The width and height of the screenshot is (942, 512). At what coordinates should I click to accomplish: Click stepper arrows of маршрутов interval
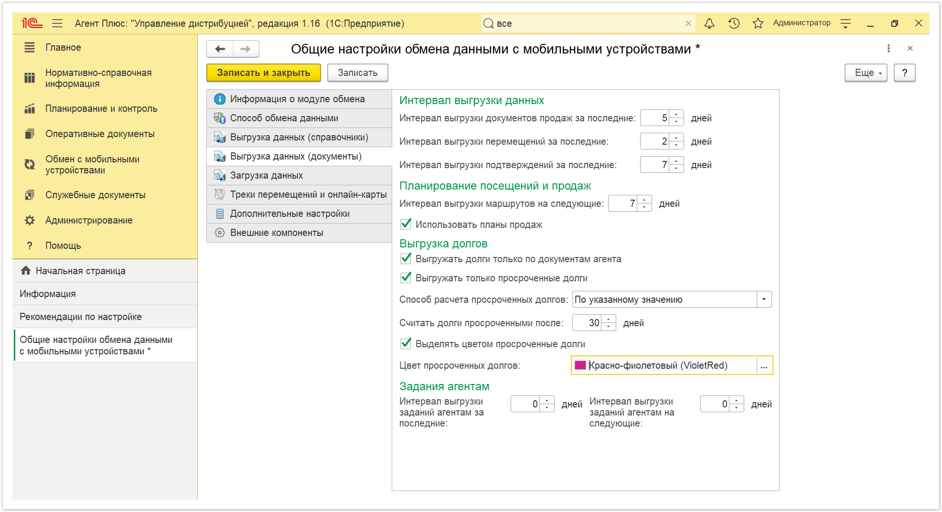(644, 203)
